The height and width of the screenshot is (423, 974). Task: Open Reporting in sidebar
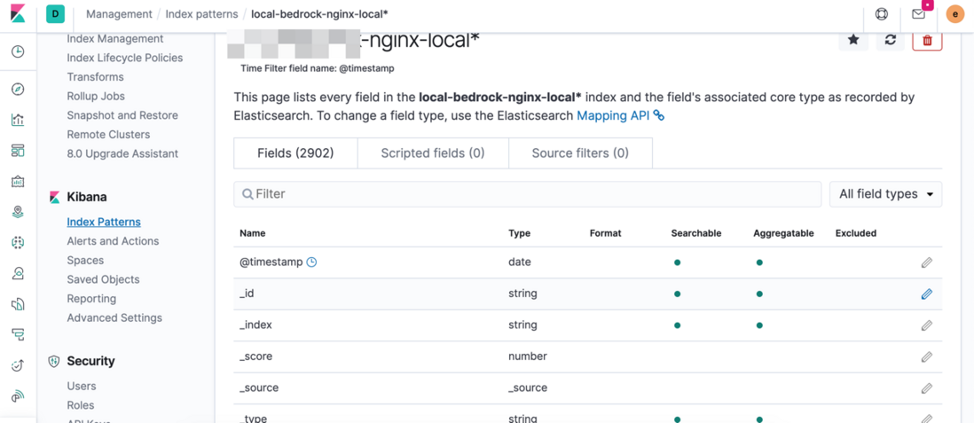pyautogui.click(x=91, y=299)
